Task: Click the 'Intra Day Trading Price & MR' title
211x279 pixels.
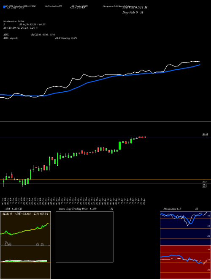Action: click(78, 209)
